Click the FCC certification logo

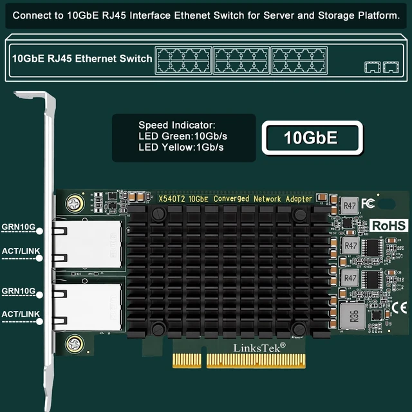click(x=368, y=203)
